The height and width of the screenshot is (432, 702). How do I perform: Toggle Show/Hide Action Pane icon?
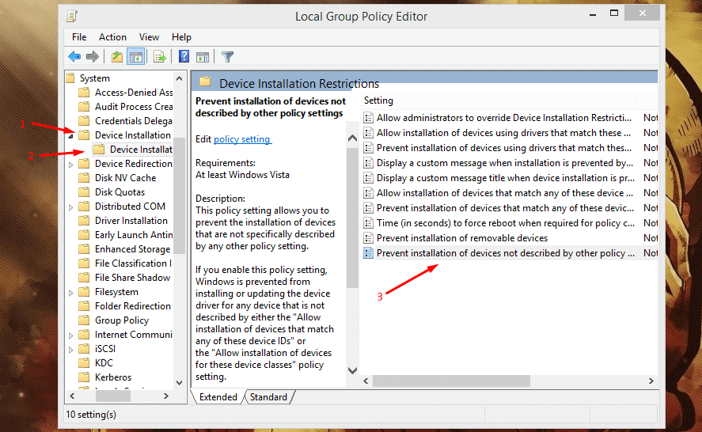203,56
